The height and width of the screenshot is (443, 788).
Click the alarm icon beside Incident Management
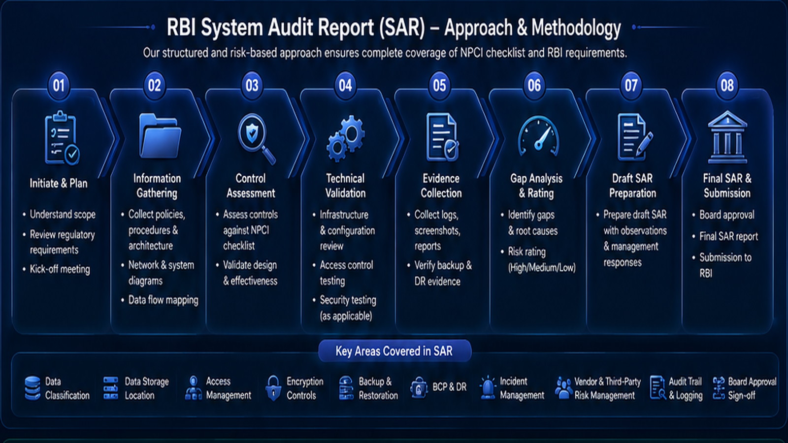pos(488,387)
